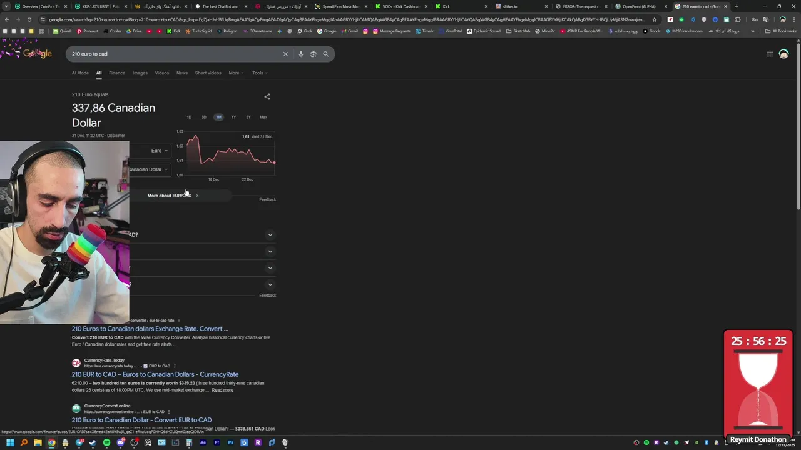This screenshot has width=801, height=450.
Task: Open the Pinterest bookmark
Action: [x=87, y=31]
